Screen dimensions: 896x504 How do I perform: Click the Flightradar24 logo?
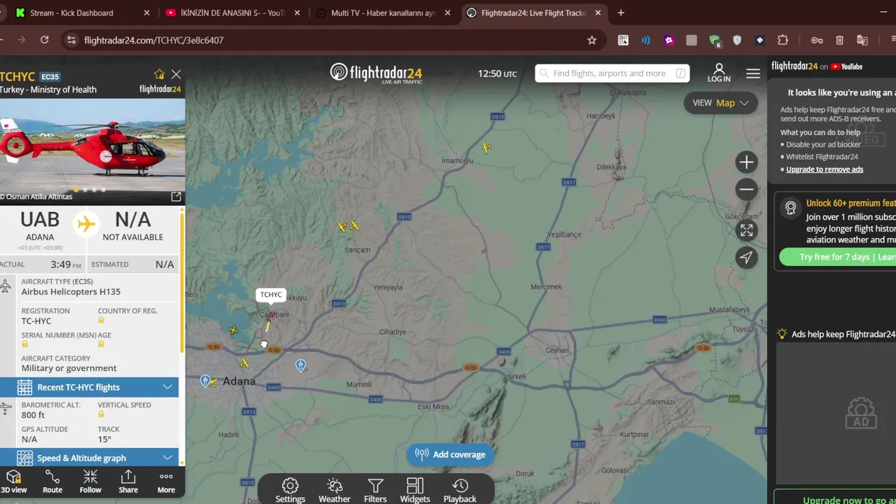[376, 73]
